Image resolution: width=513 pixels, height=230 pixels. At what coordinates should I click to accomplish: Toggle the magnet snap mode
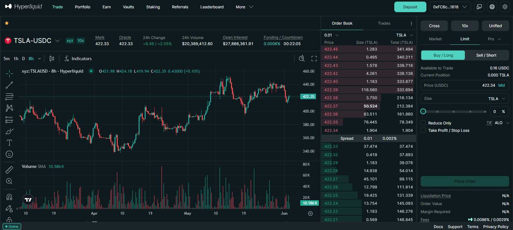(x=9, y=197)
